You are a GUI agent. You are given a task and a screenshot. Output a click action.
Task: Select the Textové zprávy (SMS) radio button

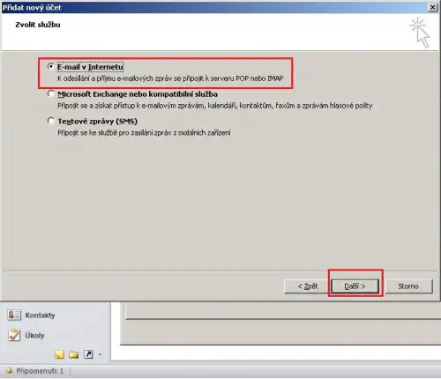pos(51,121)
